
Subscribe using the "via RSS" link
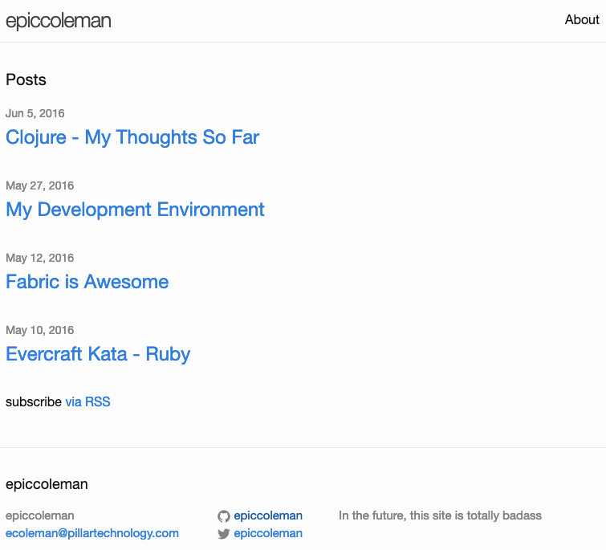[x=87, y=401]
